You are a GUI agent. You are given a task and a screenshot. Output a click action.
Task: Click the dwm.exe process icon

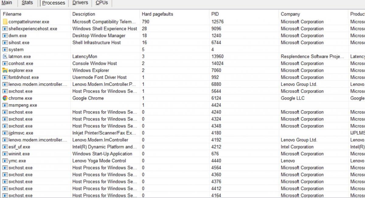(x=5, y=36)
